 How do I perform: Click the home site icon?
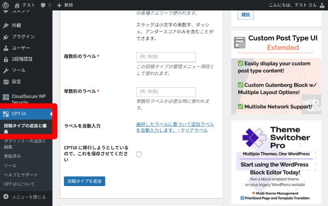click(17, 5)
